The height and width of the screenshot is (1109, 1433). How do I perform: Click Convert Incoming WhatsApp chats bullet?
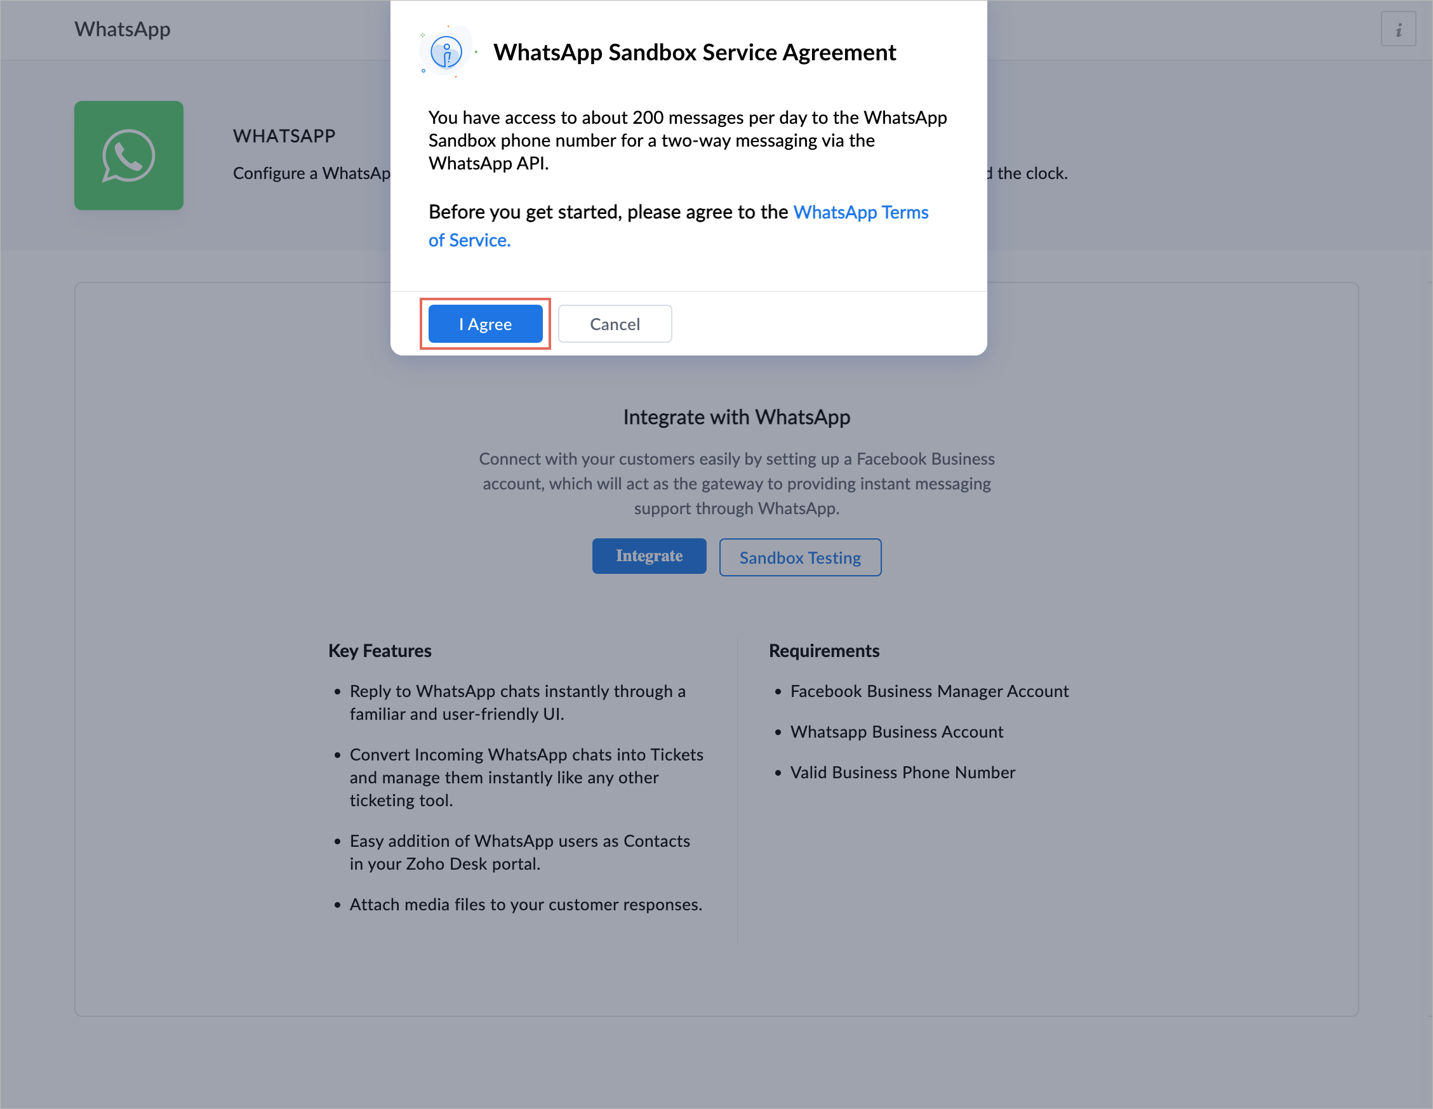526,777
